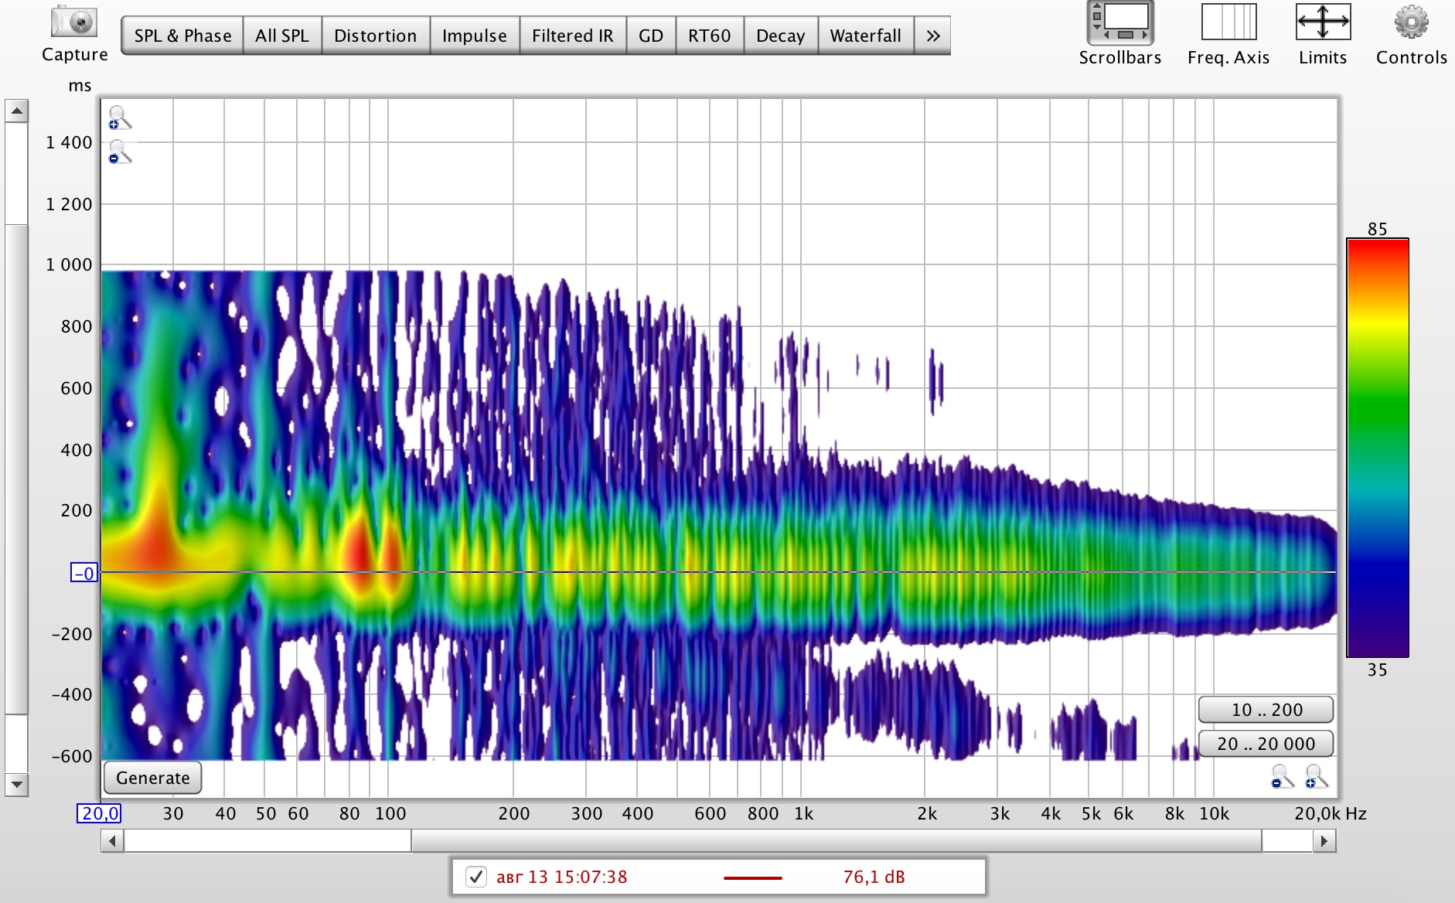Switch to the Waterfall tab
The height and width of the screenshot is (903, 1455).
coord(865,36)
